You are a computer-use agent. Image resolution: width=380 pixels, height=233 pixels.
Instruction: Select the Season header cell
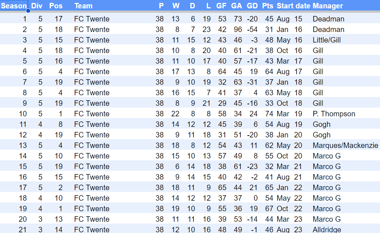tap(14, 5)
